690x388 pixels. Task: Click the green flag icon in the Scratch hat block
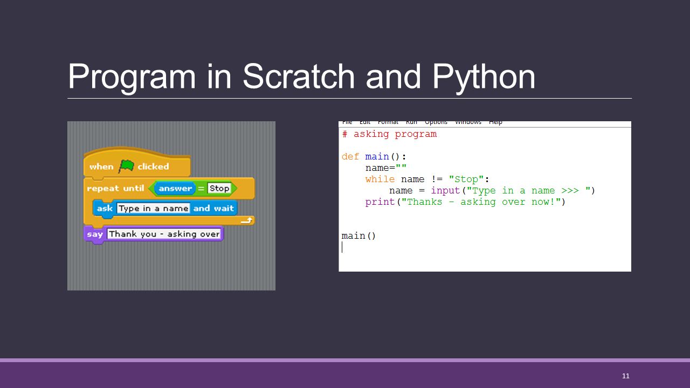[x=126, y=166]
